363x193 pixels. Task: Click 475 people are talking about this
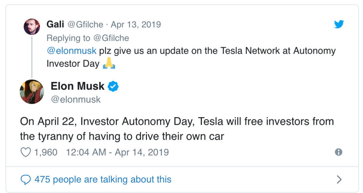(103, 179)
